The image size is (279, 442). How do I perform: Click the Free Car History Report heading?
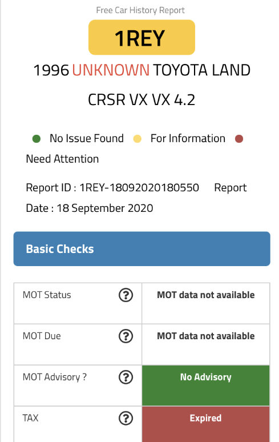(140, 10)
